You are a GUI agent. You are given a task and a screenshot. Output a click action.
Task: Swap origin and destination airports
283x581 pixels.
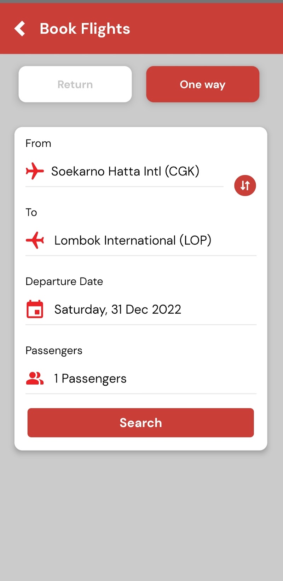[x=245, y=185]
